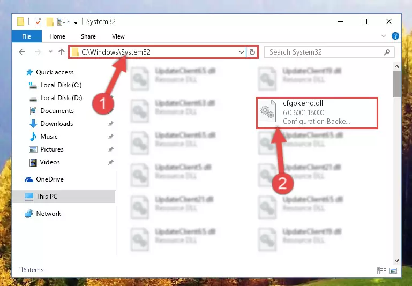This screenshot has height=286, width=412.
Task: Switch to Details view layout icon
Action: click(x=381, y=270)
